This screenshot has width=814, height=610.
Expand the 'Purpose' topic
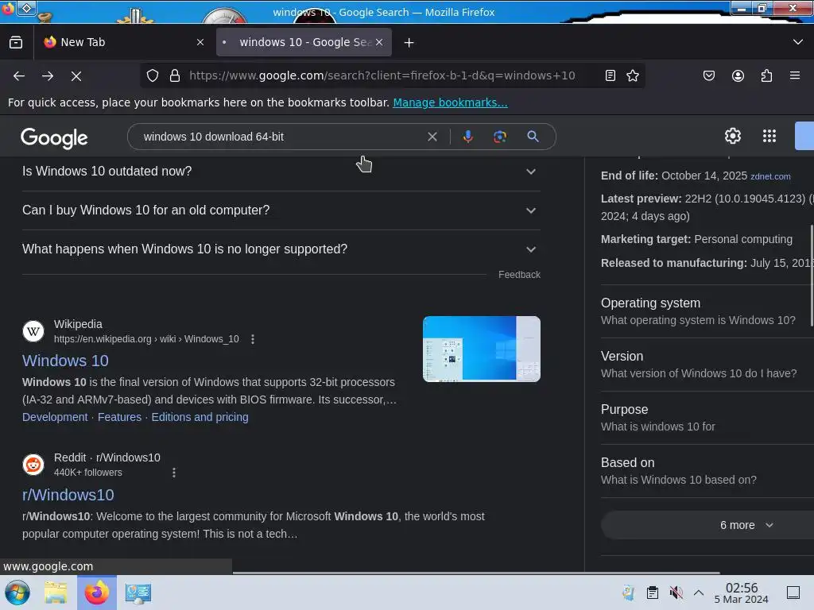[707, 418]
